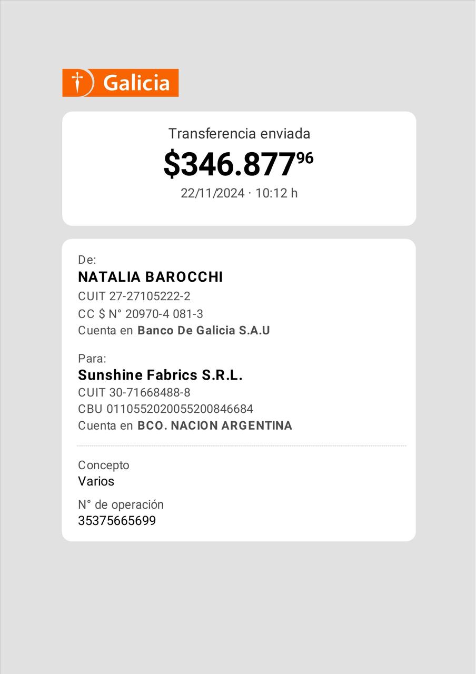
Task: Select the date 22/11/2024 timestamp
Action: 213,193
